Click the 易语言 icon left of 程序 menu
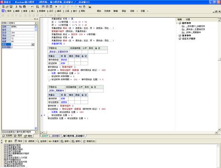This screenshot has width=221, height=168. click(x=3, y=11)
